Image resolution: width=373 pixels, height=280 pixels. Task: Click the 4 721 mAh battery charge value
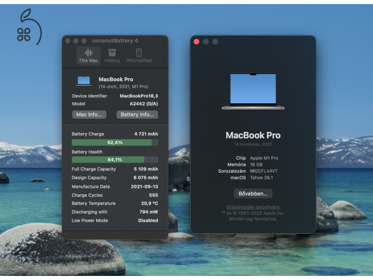(x=146, y=134)
